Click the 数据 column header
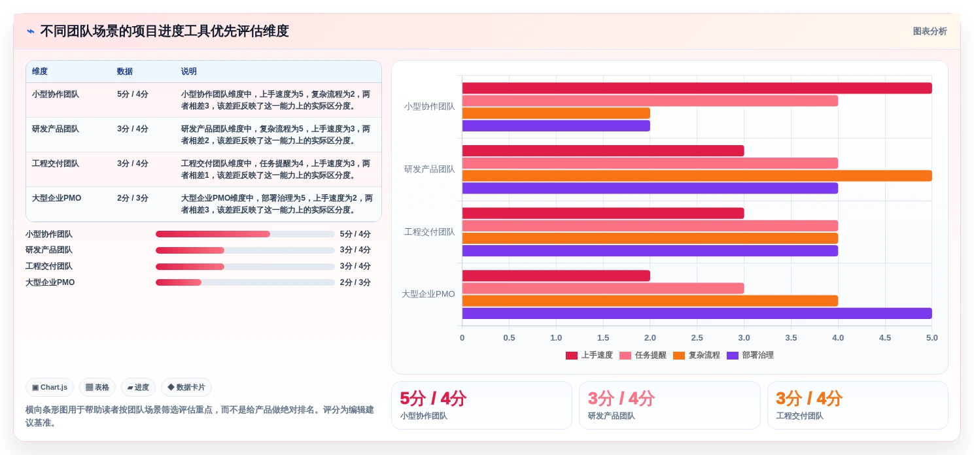The width and height of the screenshot is (974, 455). [125, 72]
